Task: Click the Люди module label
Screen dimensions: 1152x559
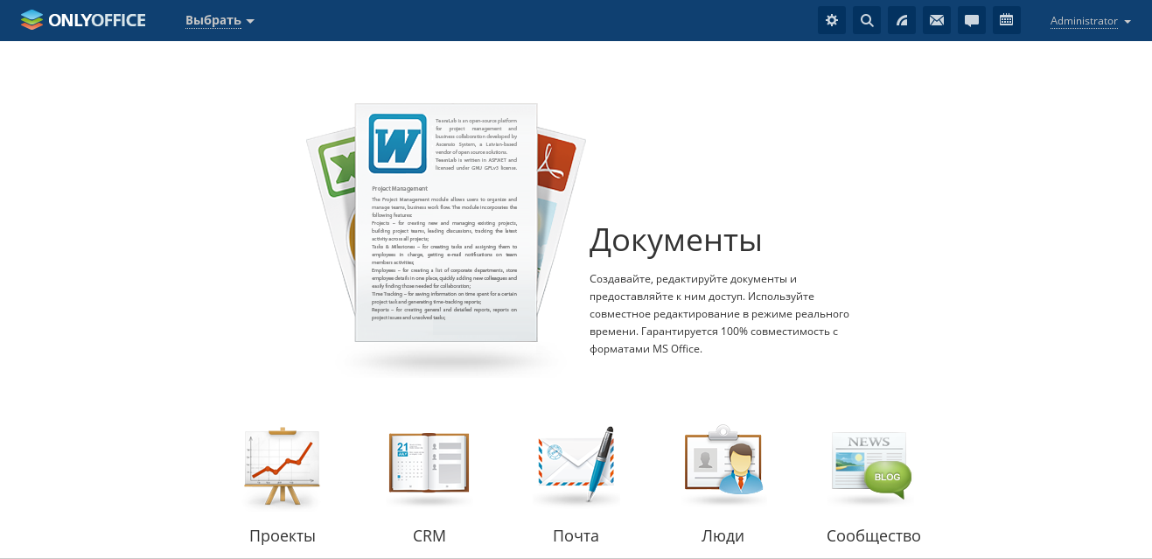Action: point(723,535)
